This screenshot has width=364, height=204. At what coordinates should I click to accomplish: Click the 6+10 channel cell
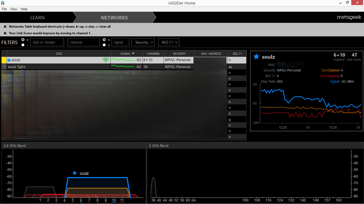tap(153, 60)
